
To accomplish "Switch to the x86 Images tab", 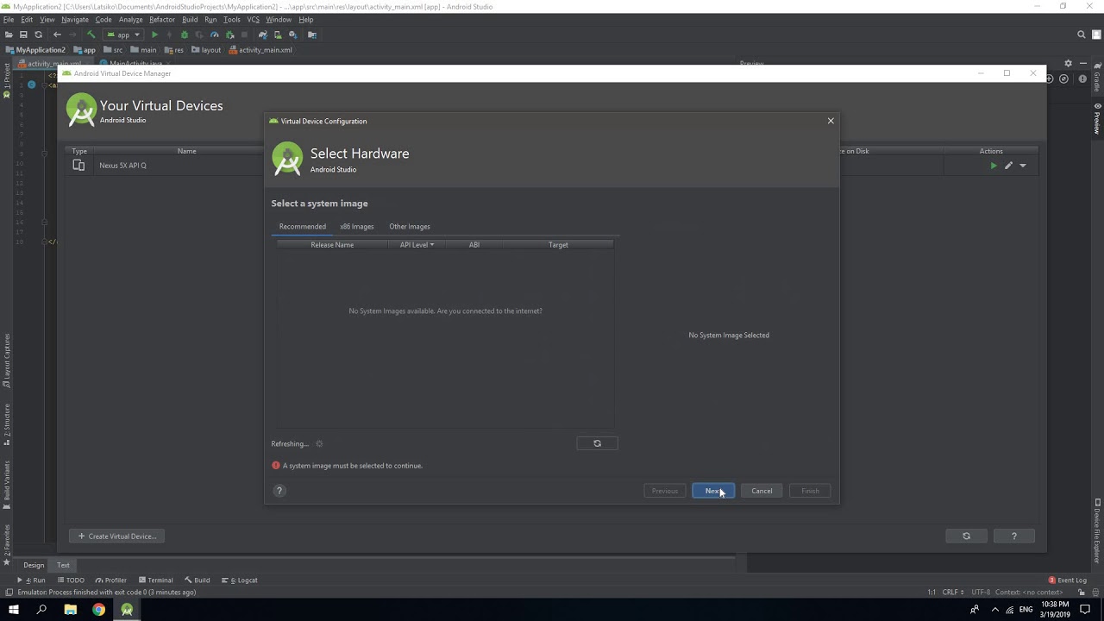I will 357,226.
